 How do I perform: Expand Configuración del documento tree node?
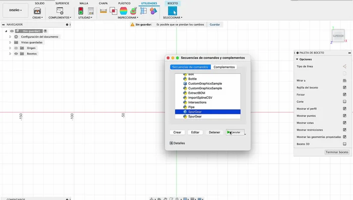pos(10,37)
